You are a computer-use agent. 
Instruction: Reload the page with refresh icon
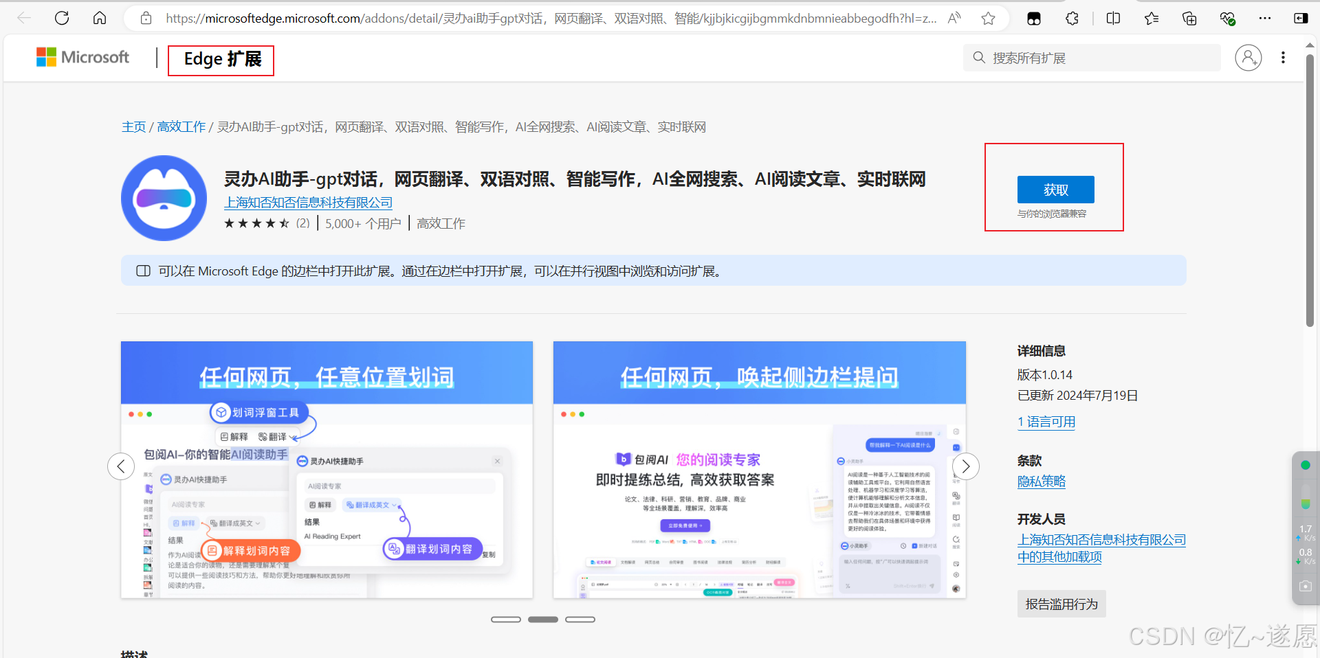[62, 19]
